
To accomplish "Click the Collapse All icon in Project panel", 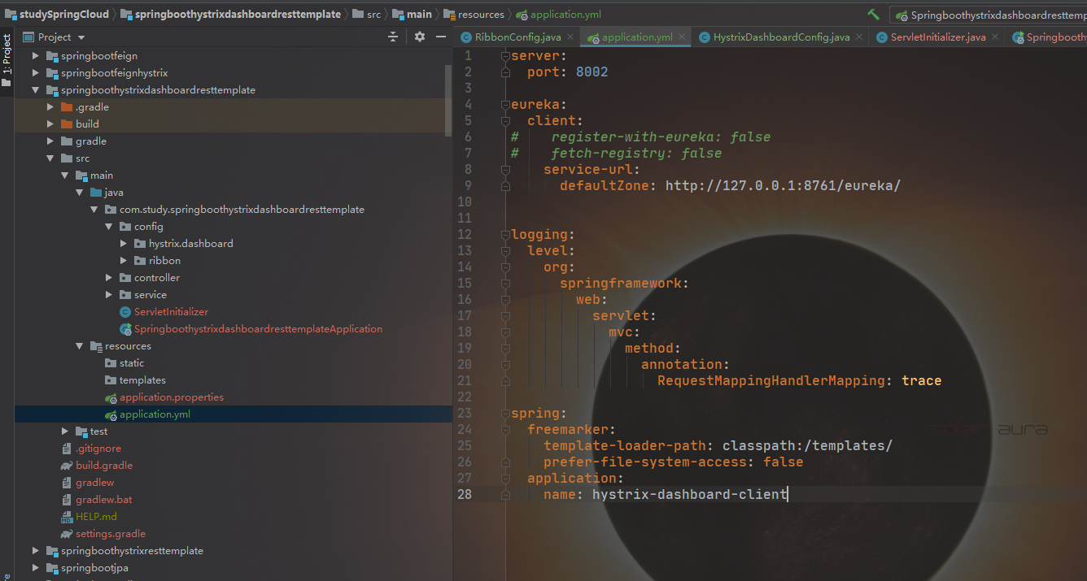I will click(393, 37).
